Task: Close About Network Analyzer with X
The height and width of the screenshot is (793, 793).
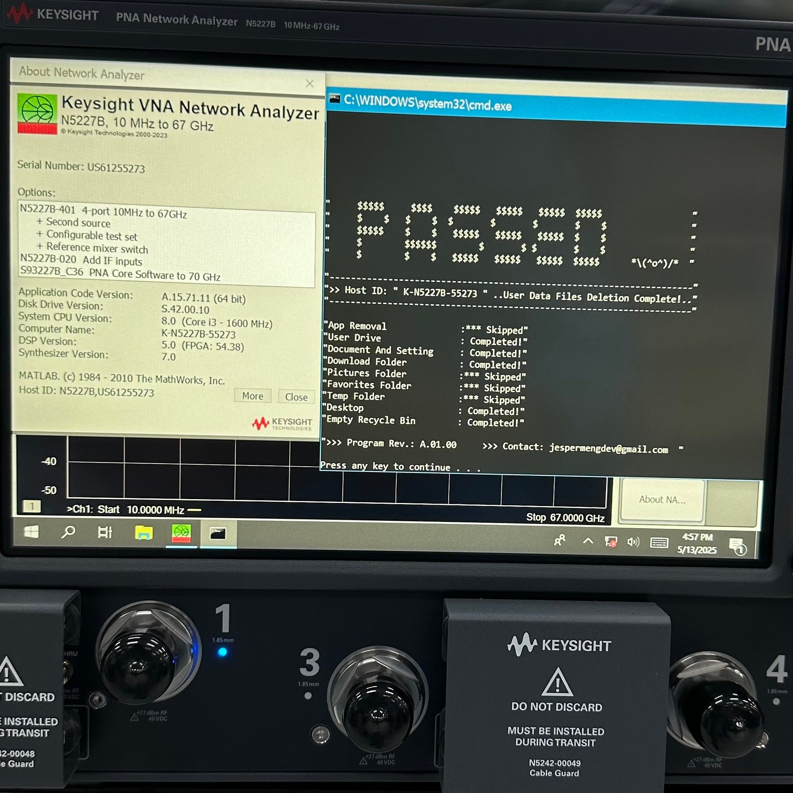Action: point(310,84)
